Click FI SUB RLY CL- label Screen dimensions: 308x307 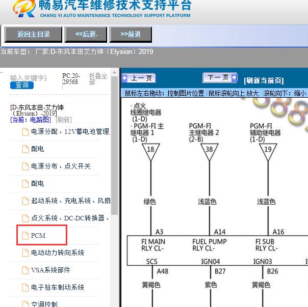coord(266,245)
